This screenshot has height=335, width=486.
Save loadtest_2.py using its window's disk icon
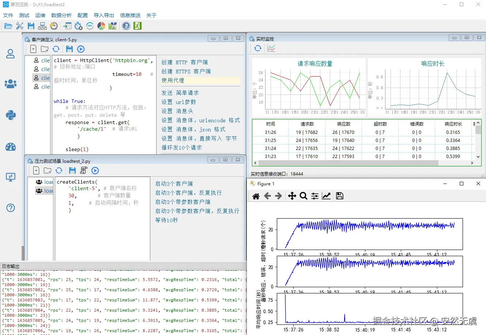(x=72, y=170)
